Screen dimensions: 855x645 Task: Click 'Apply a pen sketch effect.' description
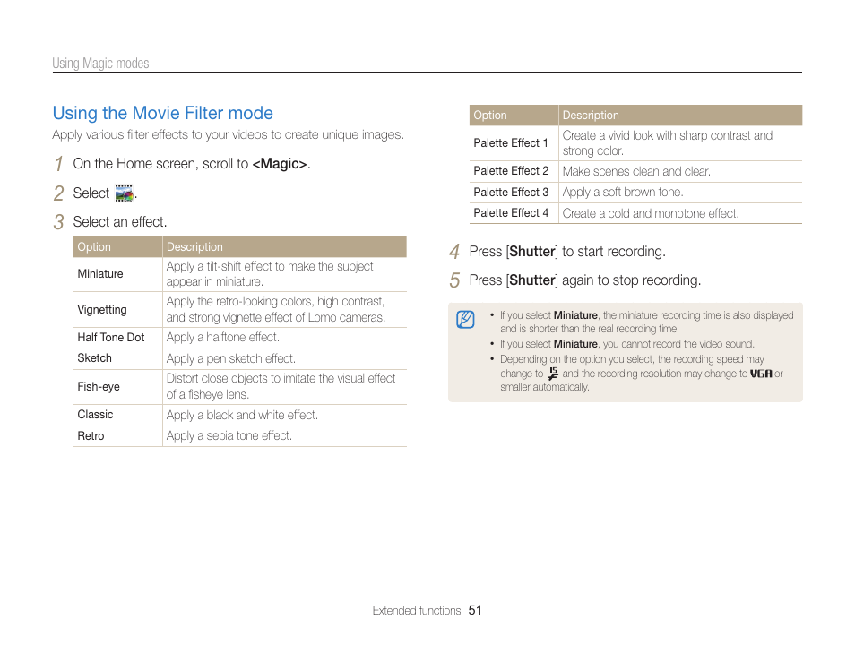click(x=230, y=358)
